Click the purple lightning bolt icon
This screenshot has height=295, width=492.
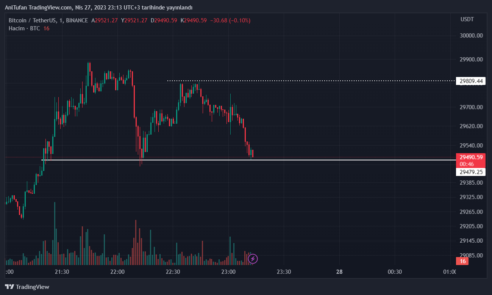pos(253,259)
